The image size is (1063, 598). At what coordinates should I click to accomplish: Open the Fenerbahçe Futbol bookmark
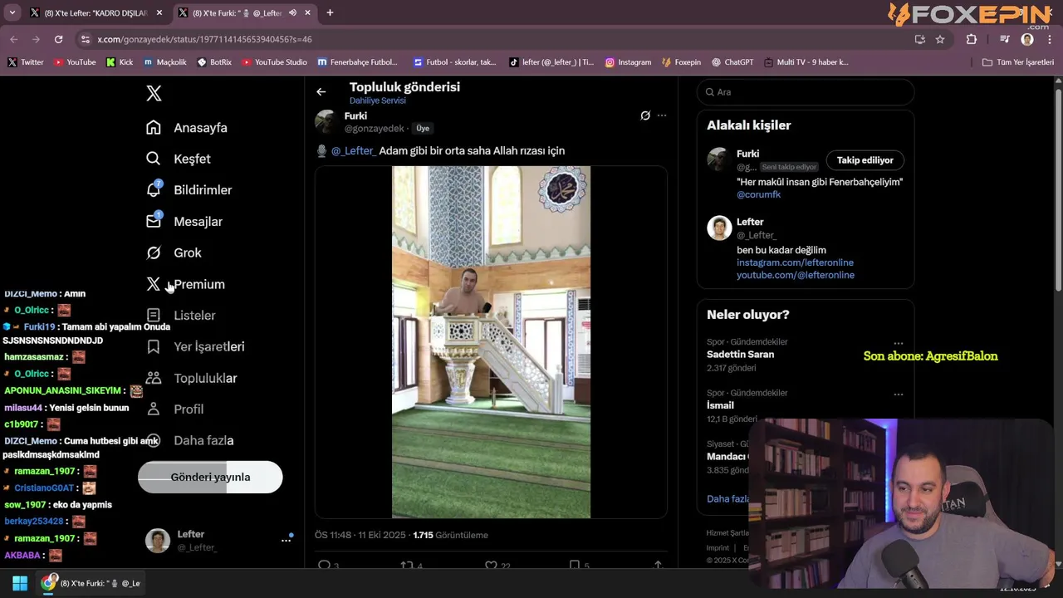coord(357,62)
